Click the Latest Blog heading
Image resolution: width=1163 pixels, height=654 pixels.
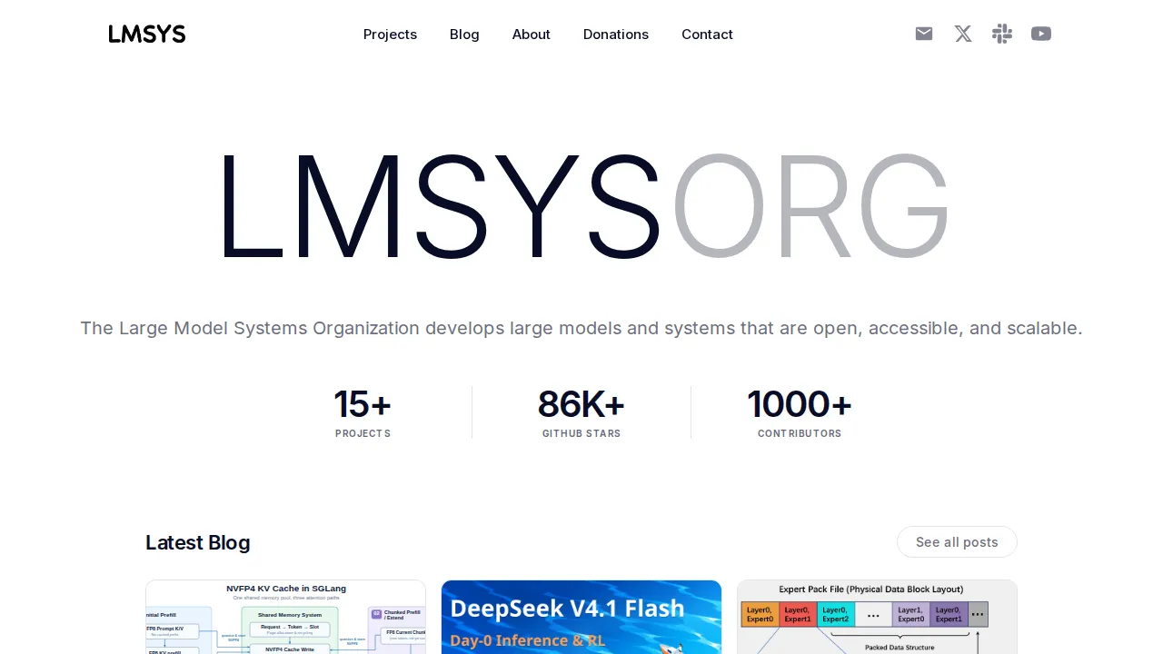(198, 542)
